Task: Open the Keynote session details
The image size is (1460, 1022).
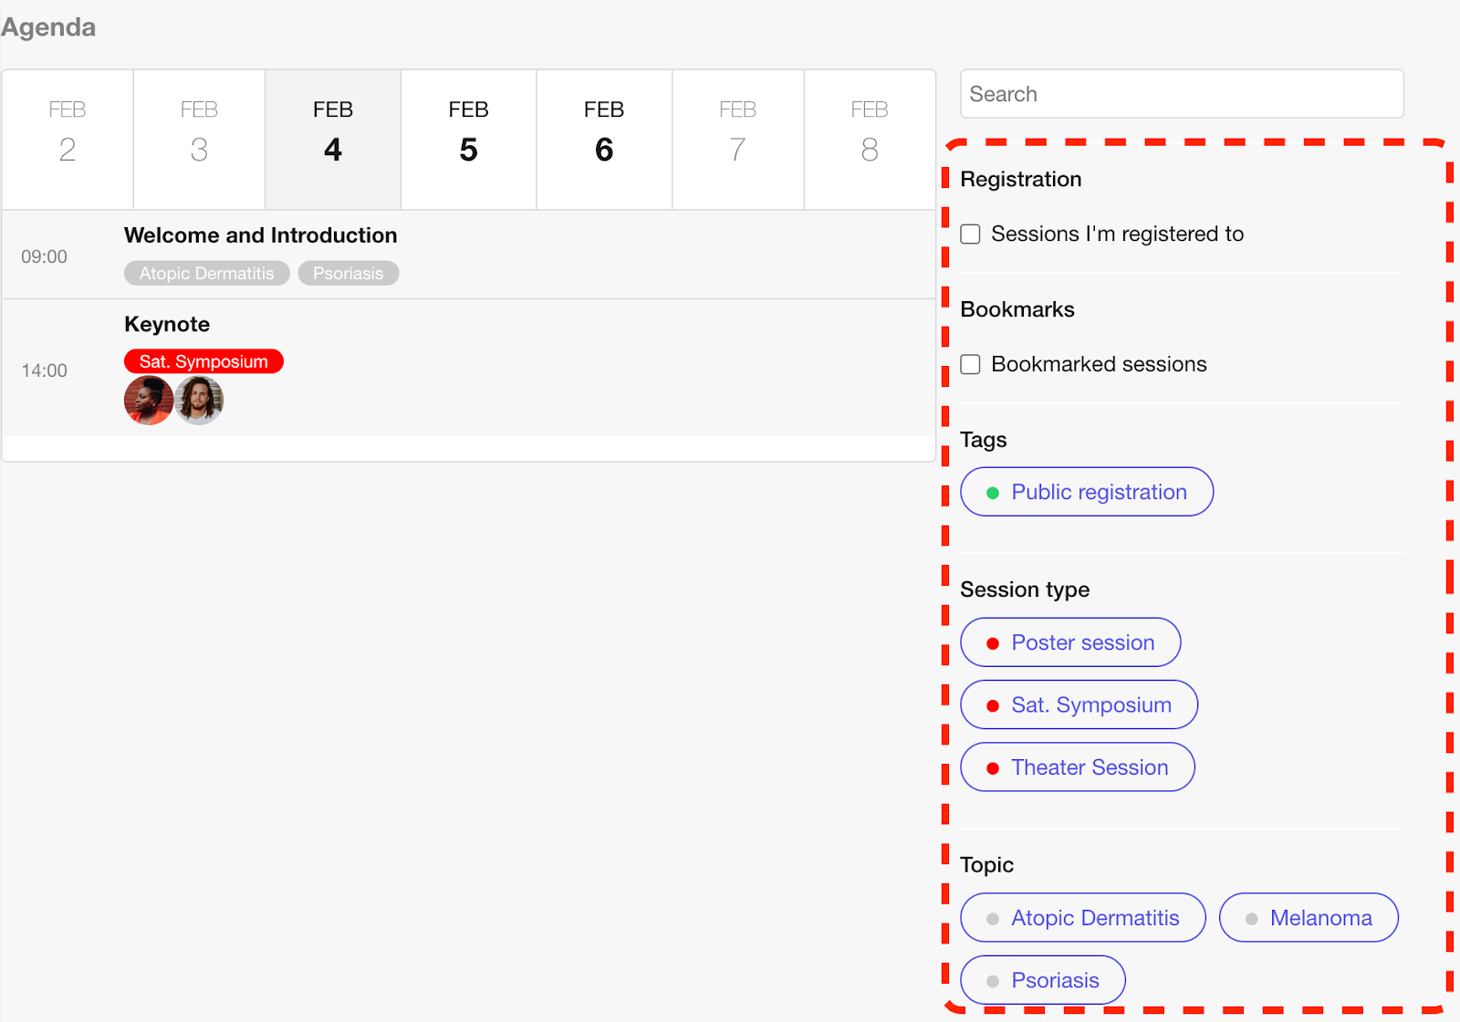Action: point(167,325)
